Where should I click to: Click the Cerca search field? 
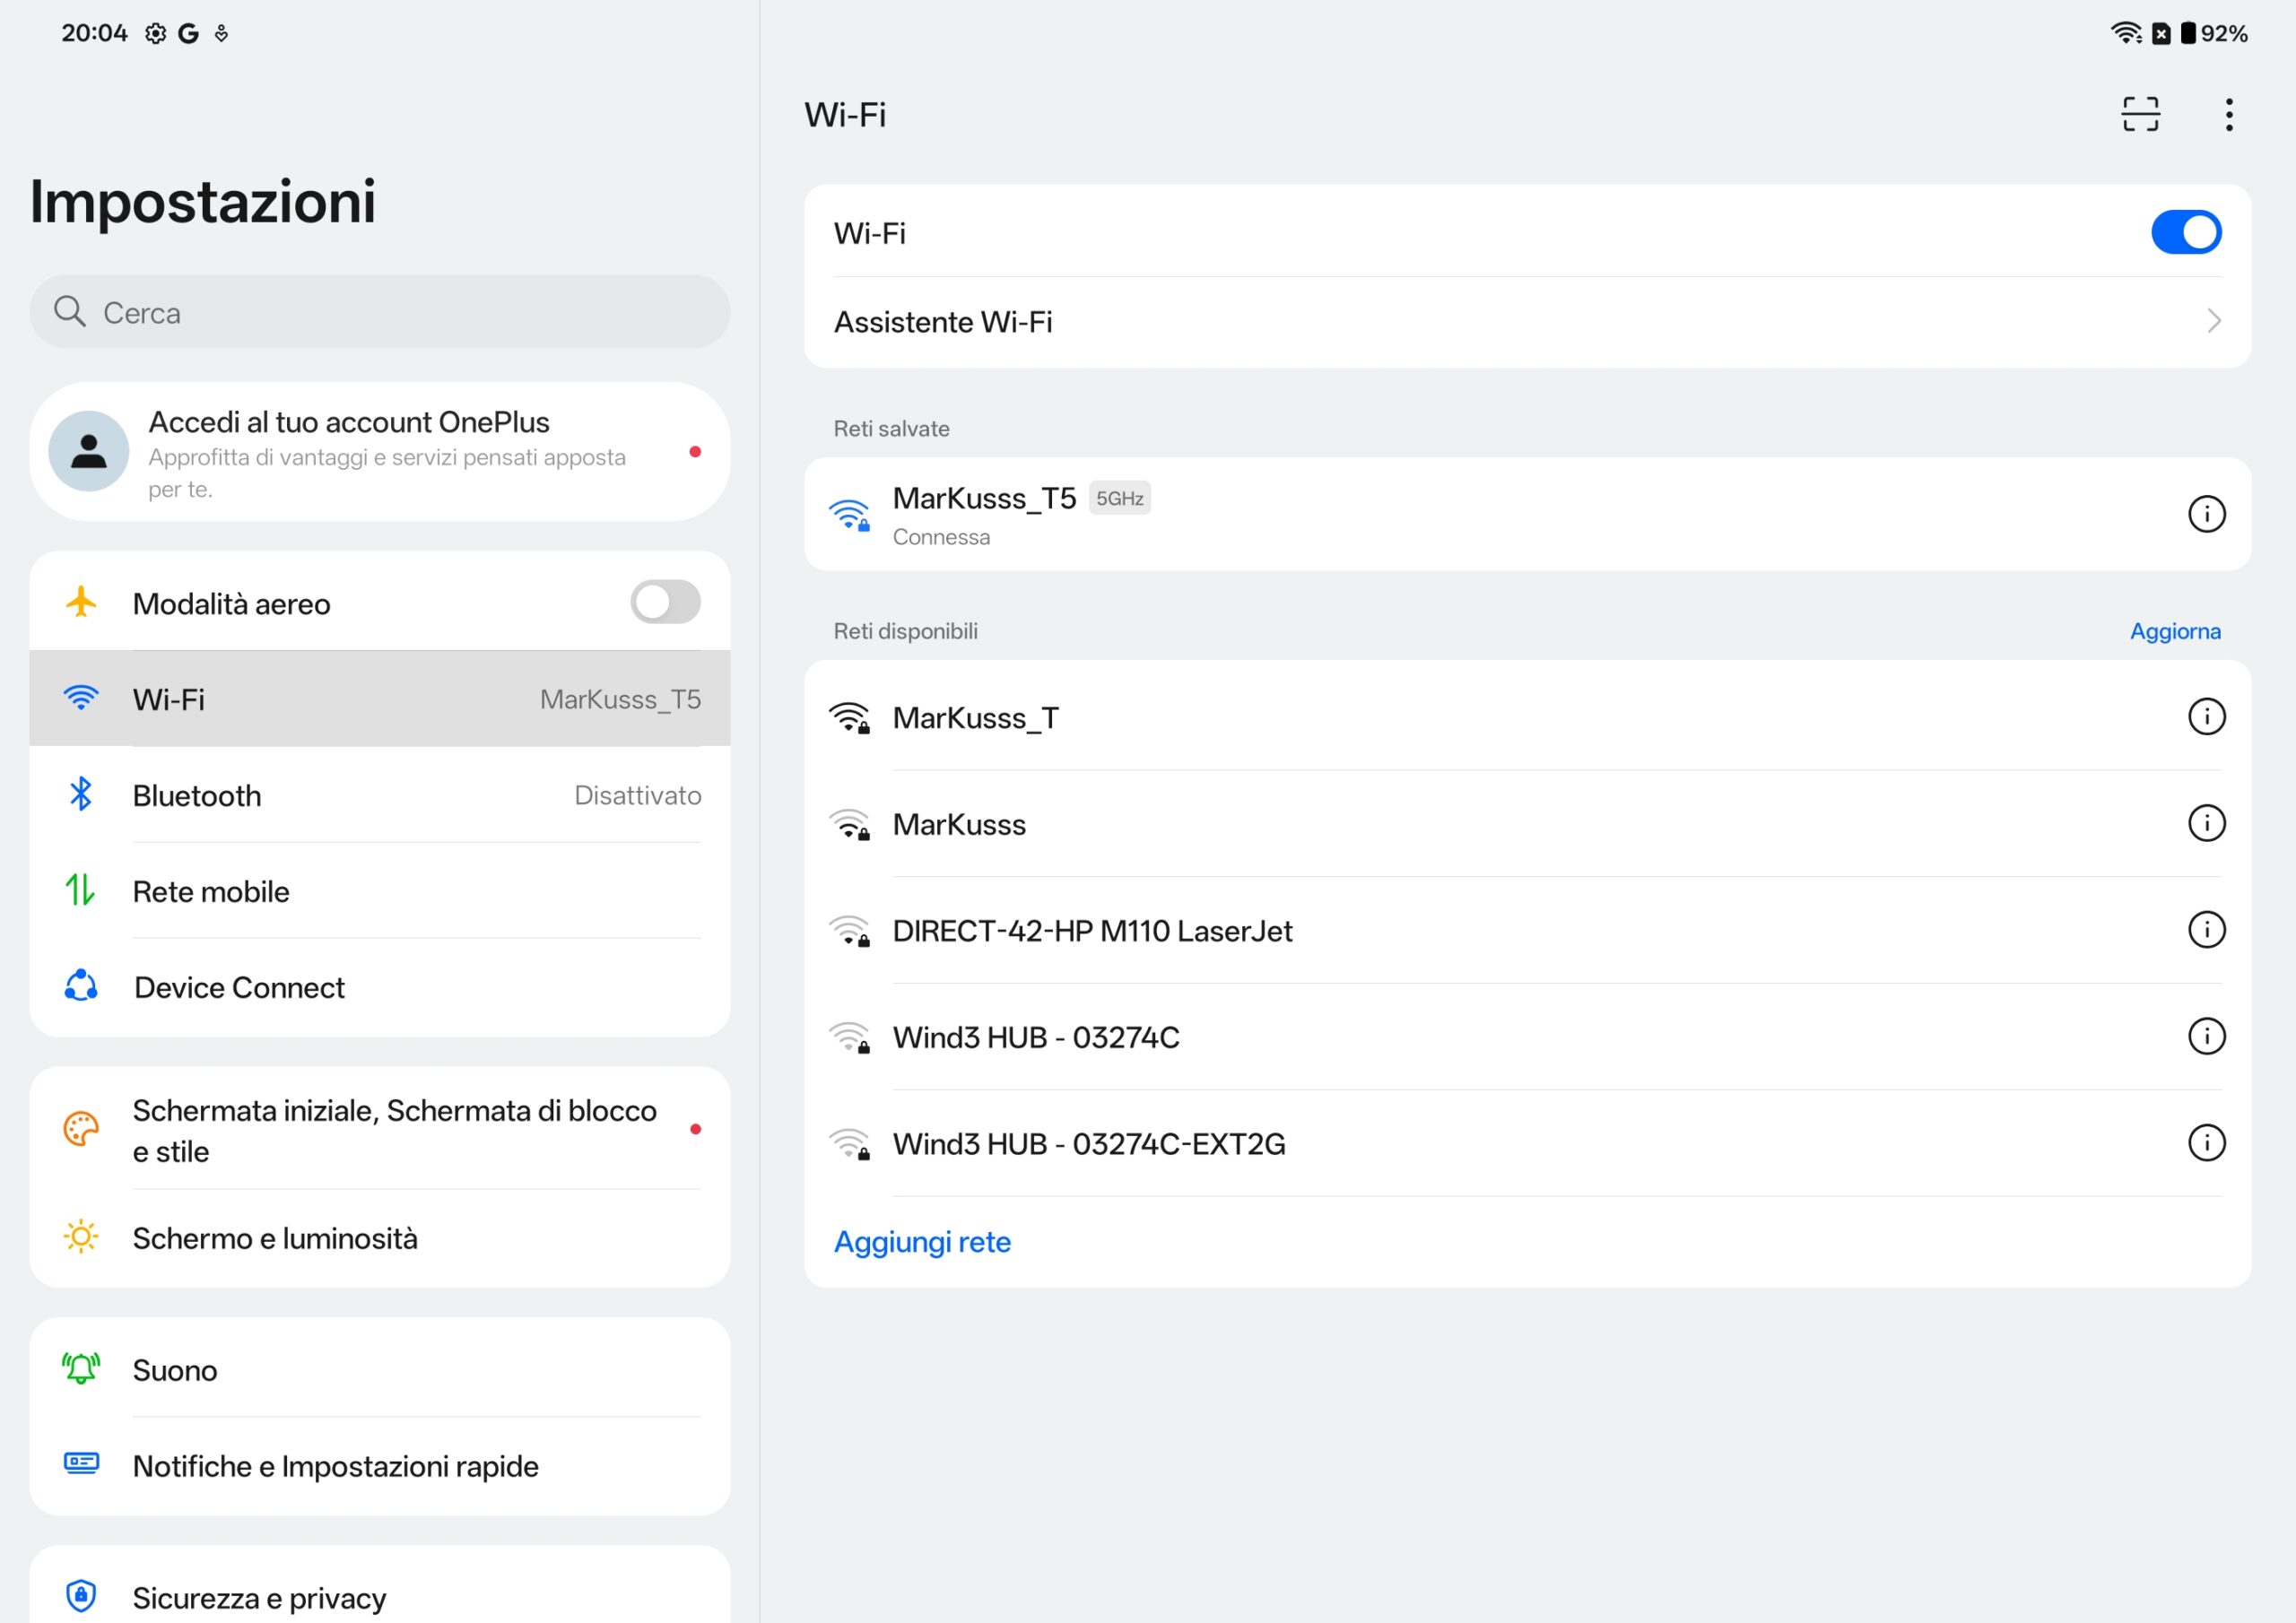pos(380,312)
